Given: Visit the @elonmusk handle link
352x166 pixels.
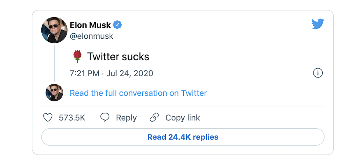Looking at the screenshot, I should [91, 36].
